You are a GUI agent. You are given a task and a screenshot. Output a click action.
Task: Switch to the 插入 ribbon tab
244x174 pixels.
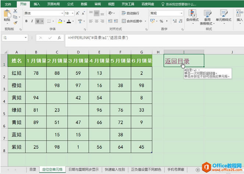(37, 4)
